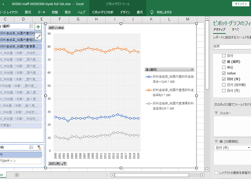Click the vertical scrollbar up arrow
The width and height of the screenshot is (251, 179).
pos(207,19)
